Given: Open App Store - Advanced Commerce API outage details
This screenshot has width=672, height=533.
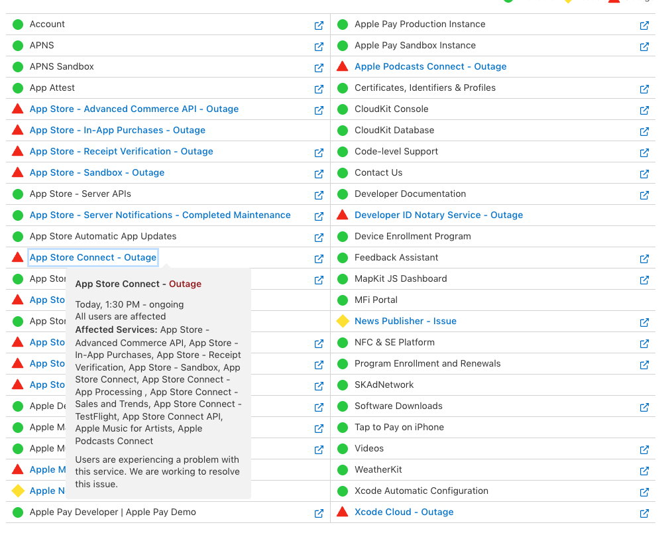Looking at the screenshot, I should coord(134,109).
